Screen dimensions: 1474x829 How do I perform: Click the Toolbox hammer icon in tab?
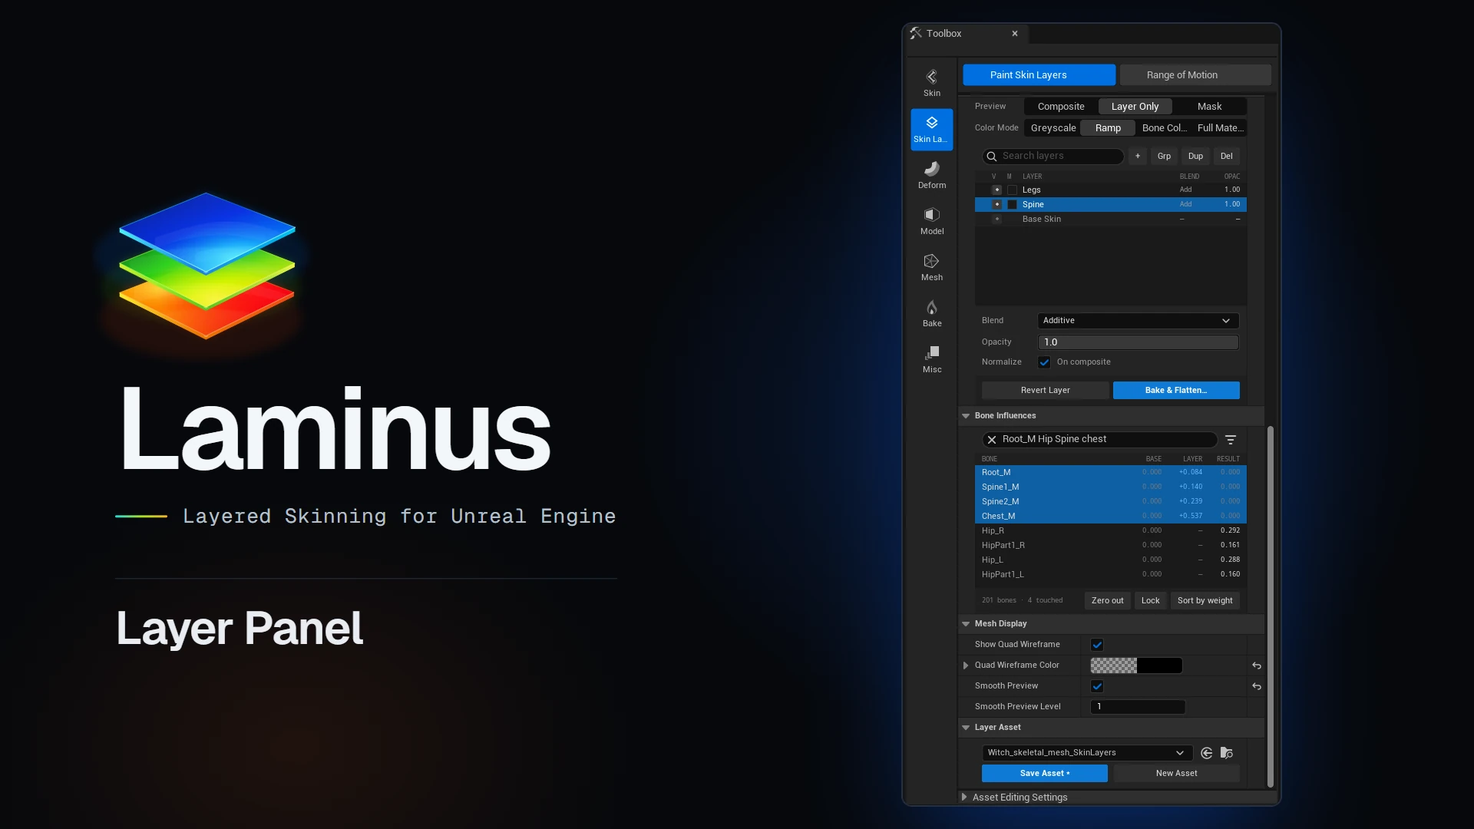click(916, 33)
